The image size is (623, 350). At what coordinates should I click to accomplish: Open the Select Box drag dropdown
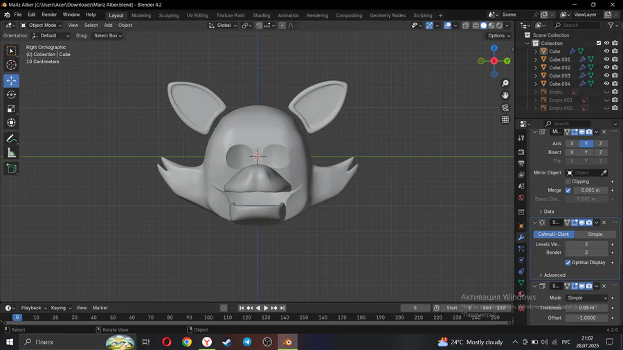[107, 36]
